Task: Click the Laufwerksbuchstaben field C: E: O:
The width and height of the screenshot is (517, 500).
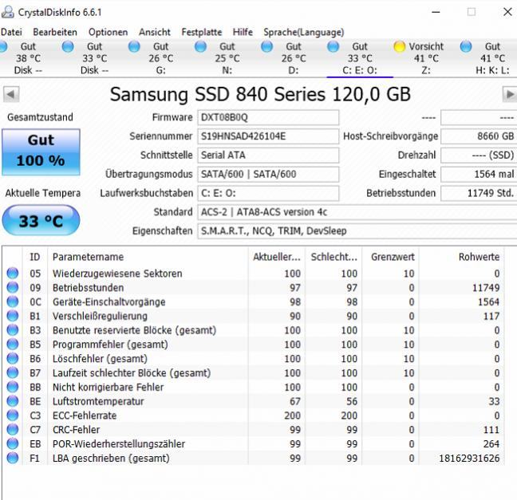Action: (268, 193)
